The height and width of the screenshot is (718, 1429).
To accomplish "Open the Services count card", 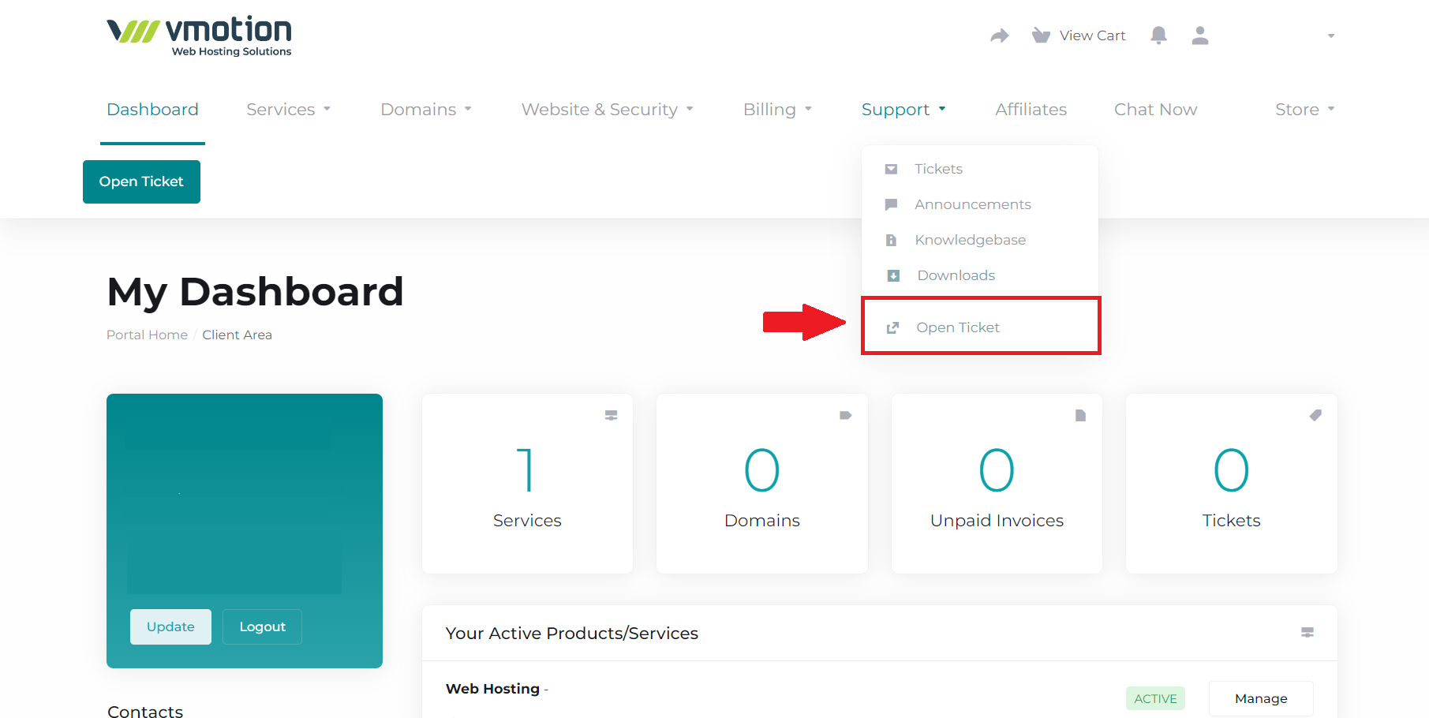I will click(x=527, y=484).
